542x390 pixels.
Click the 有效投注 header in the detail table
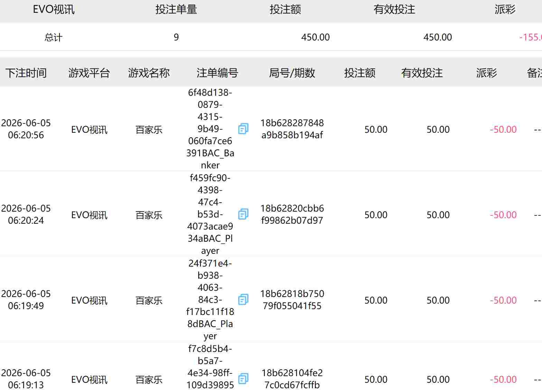(422, 73)
